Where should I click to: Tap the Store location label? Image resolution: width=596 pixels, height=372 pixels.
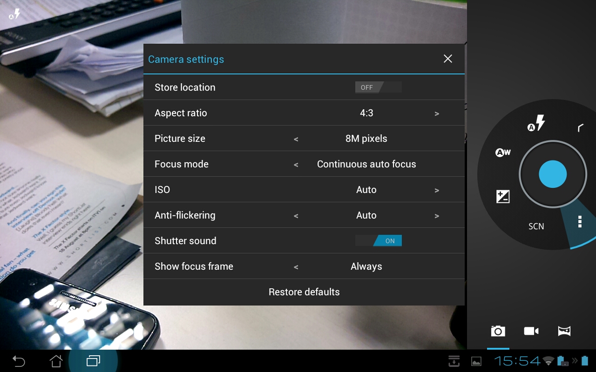(x=185, y=87)
